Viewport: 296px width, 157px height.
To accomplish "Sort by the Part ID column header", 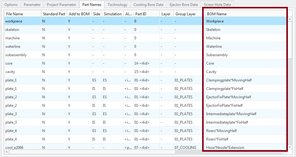I will click(x=140, y=14).
